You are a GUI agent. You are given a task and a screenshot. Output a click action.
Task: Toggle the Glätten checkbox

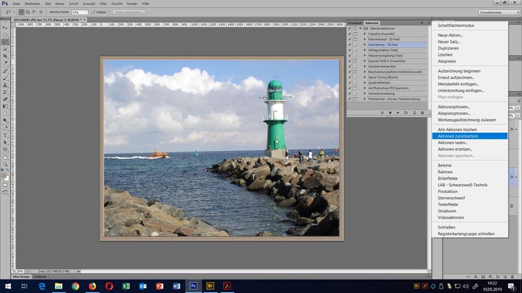pyautogui.click(x=93, y=12)
